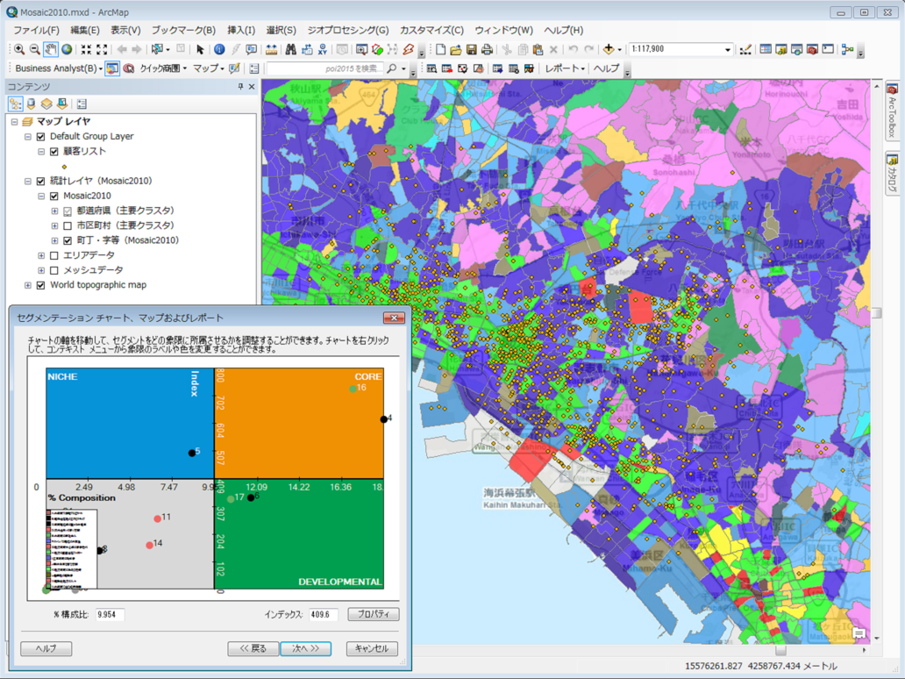Toggle the 統計レイヤ (Mosaic2010) checkbox
Image resolution: width=905 pixels, height=679 pixels.
point(41,182)
